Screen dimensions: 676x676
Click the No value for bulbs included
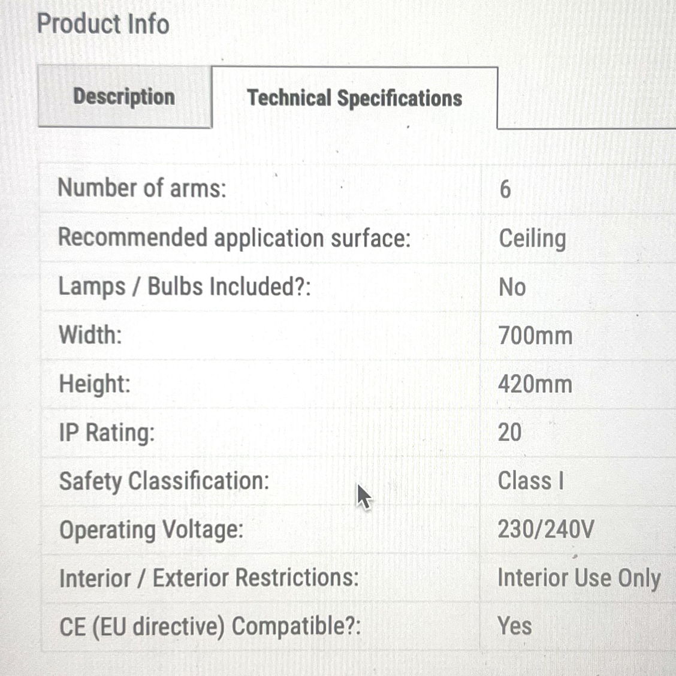(512, 287)
